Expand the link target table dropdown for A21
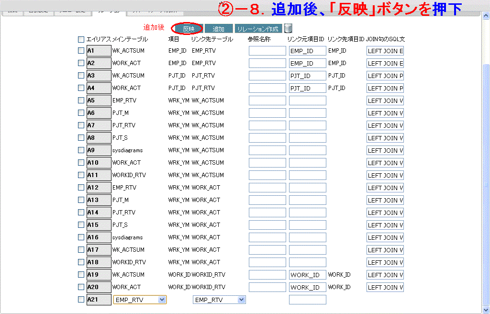Viewport: 490px width, 314px height. coord(219,300)
